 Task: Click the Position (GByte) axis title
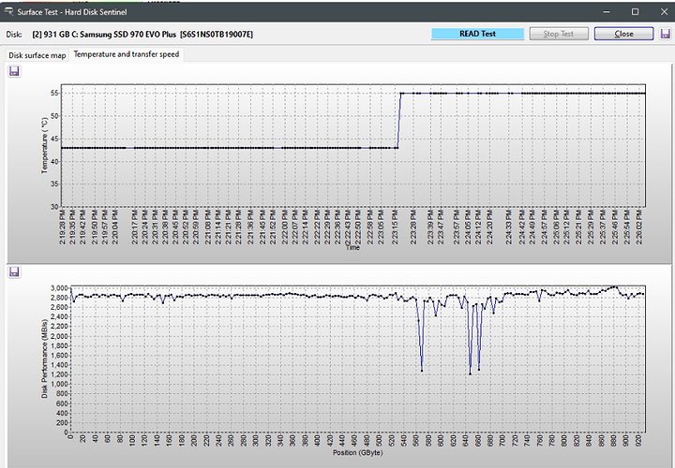click(357, 452)
